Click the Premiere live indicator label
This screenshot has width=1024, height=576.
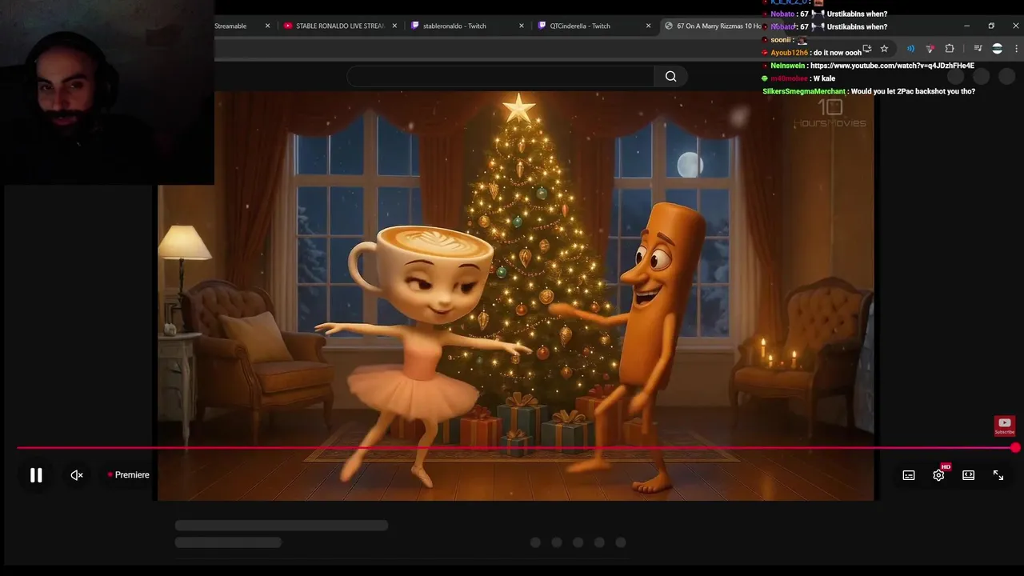128,475
